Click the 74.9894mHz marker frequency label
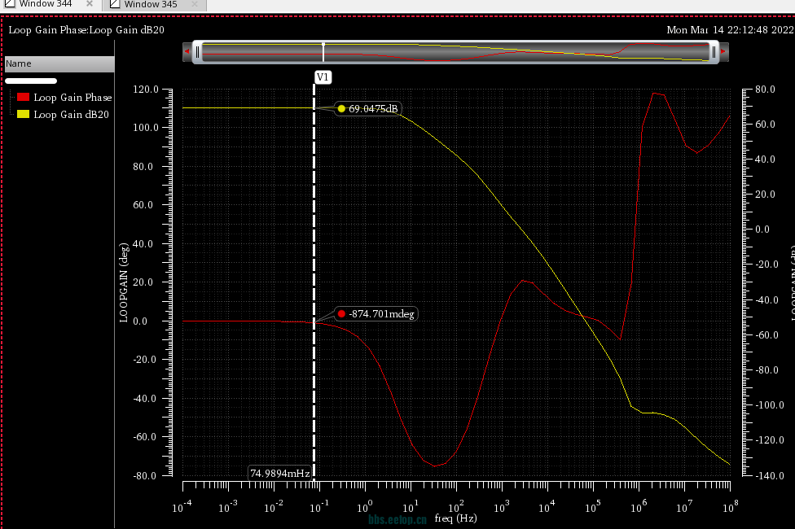The width and height of the screenshot is (795, 529). pyautogui.click(x=280, y=474)
